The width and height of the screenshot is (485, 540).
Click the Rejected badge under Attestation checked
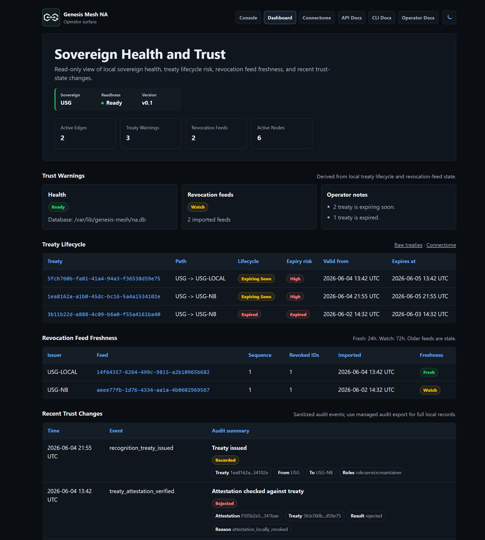[x=224, y=504]
